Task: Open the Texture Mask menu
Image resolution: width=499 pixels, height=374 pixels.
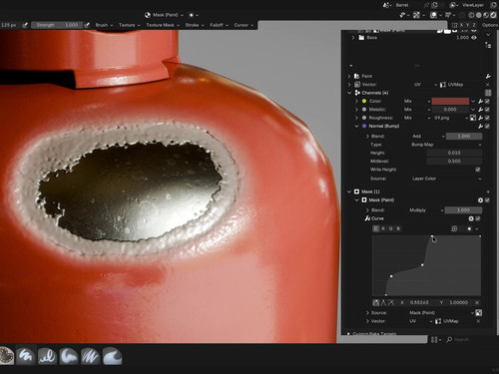Action: (x=163, y=25)
